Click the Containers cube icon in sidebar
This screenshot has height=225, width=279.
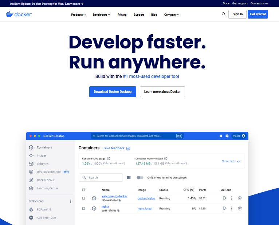click(x=31, y=147)
